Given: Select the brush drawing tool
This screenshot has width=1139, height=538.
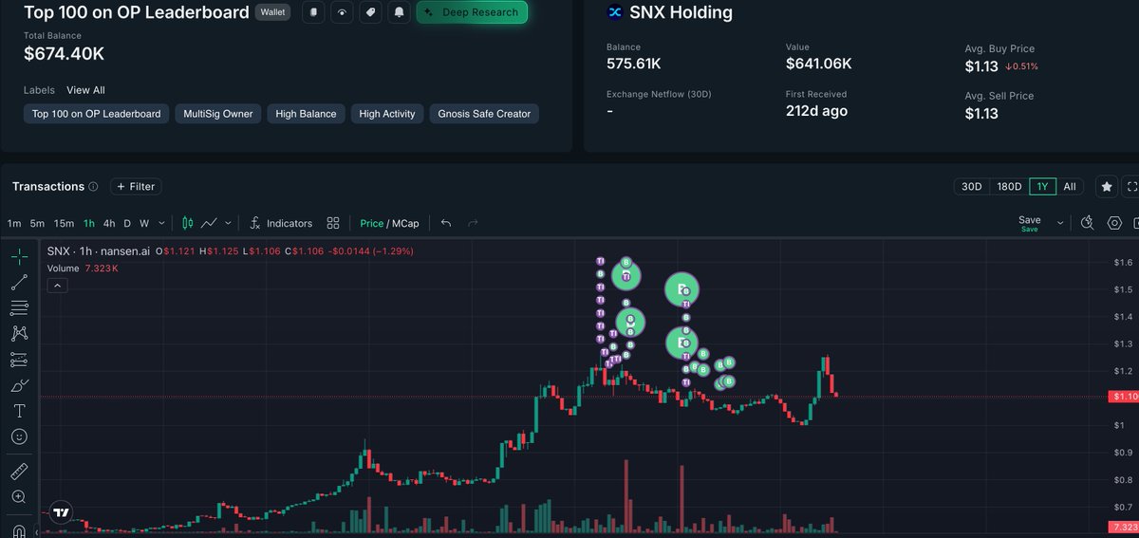Looking at the screenshot, I should (x=19, y=385).
